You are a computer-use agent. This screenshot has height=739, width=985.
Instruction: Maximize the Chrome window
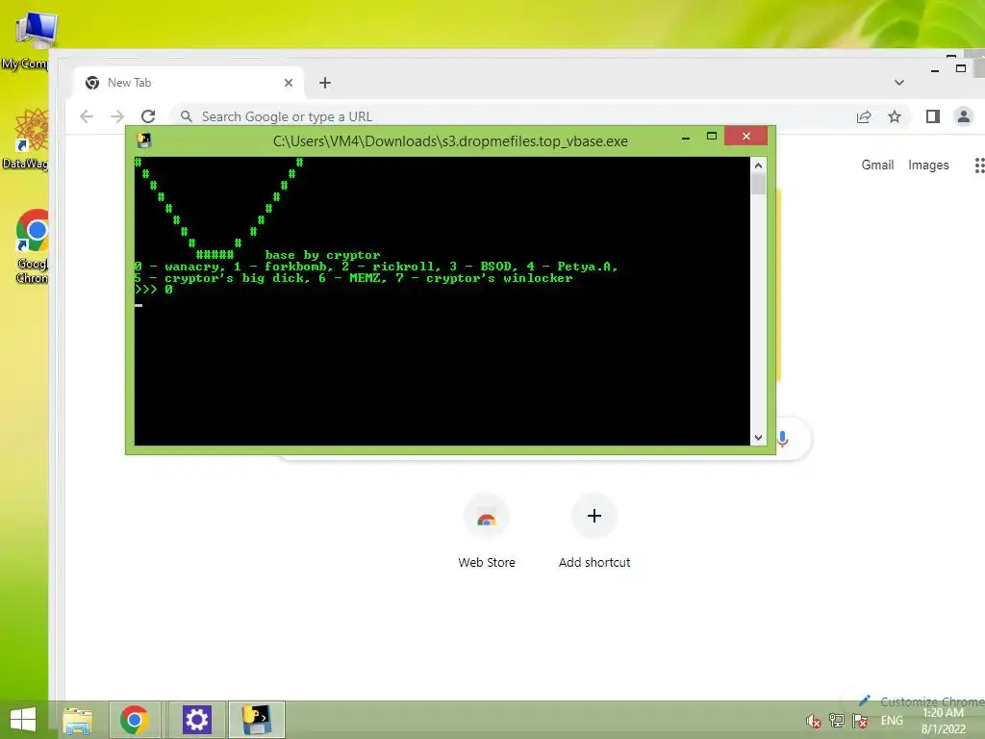click(961, 68)
